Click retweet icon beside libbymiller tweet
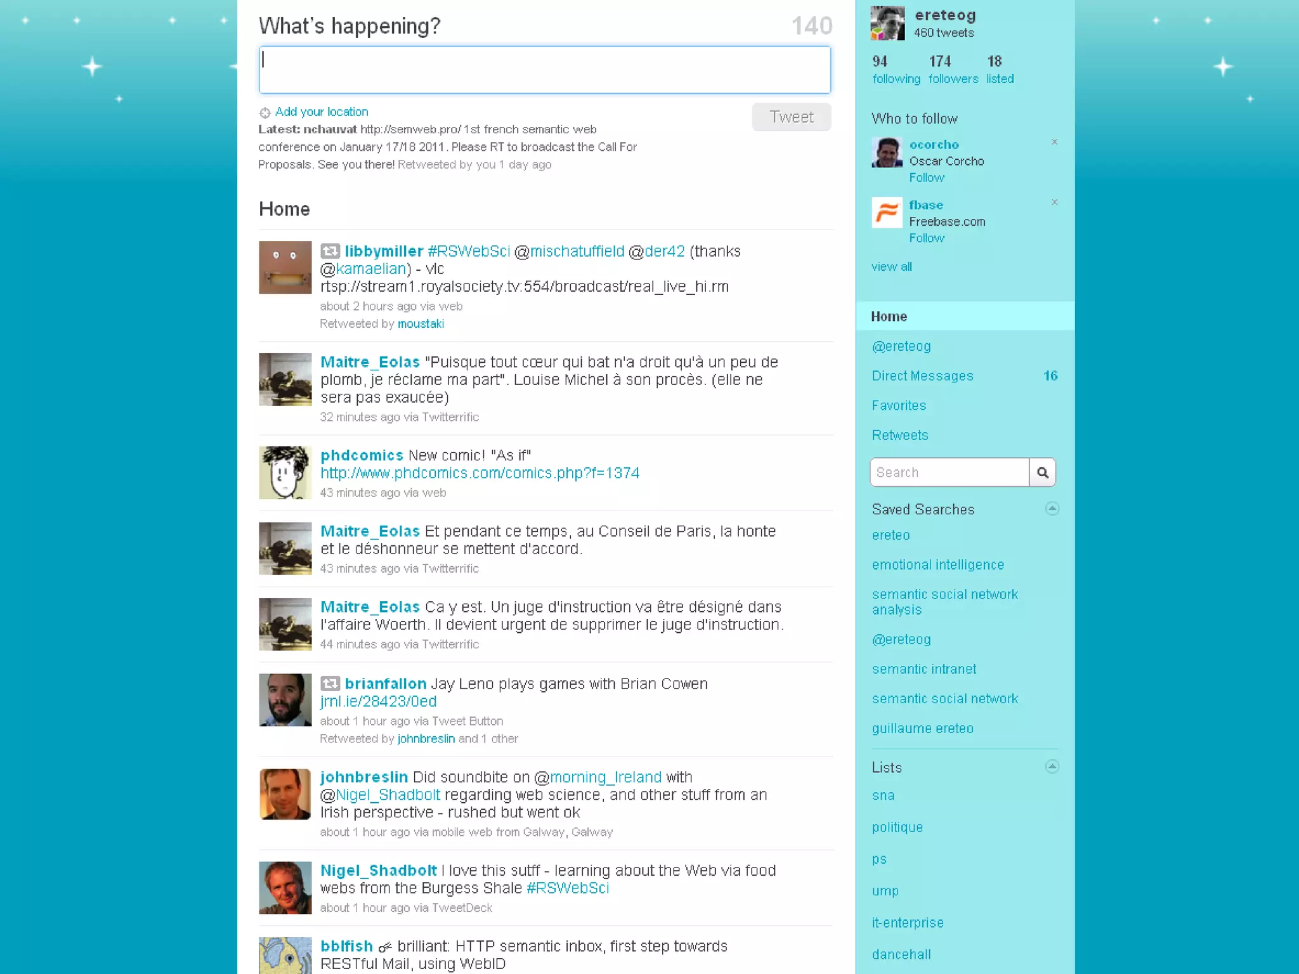 click(330, 251)
